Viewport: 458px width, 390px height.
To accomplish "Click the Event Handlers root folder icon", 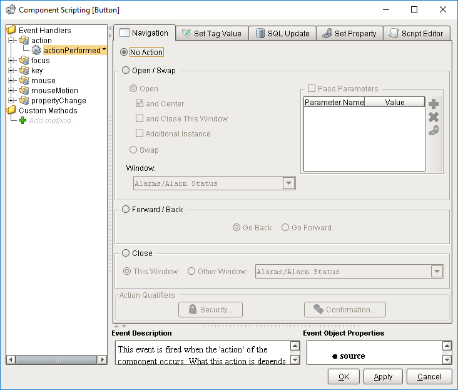I will 11,30.
